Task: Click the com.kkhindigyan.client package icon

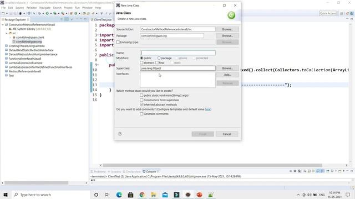Action: 14,38
